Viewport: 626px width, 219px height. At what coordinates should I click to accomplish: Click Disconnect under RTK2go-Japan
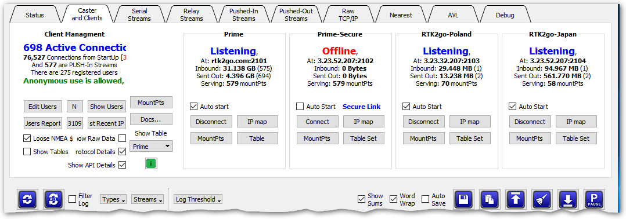[x=530, y=122]
